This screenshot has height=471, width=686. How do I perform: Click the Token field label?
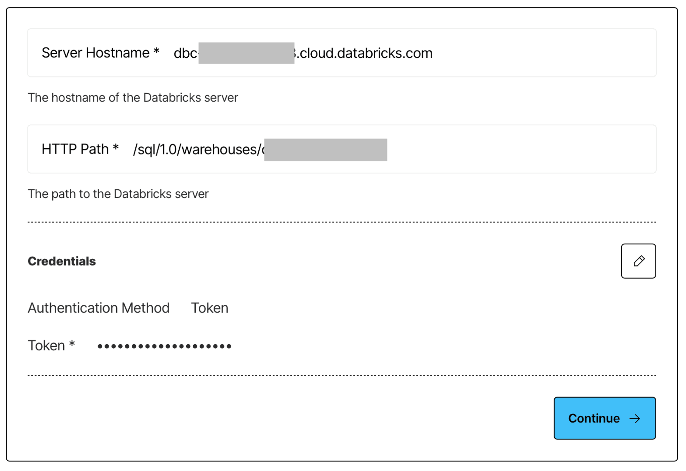[51, 345]
